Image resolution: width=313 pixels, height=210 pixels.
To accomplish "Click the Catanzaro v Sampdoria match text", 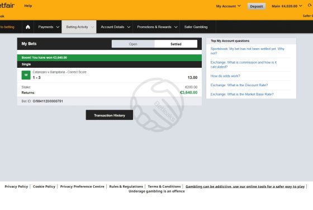I will coord(60,72).
